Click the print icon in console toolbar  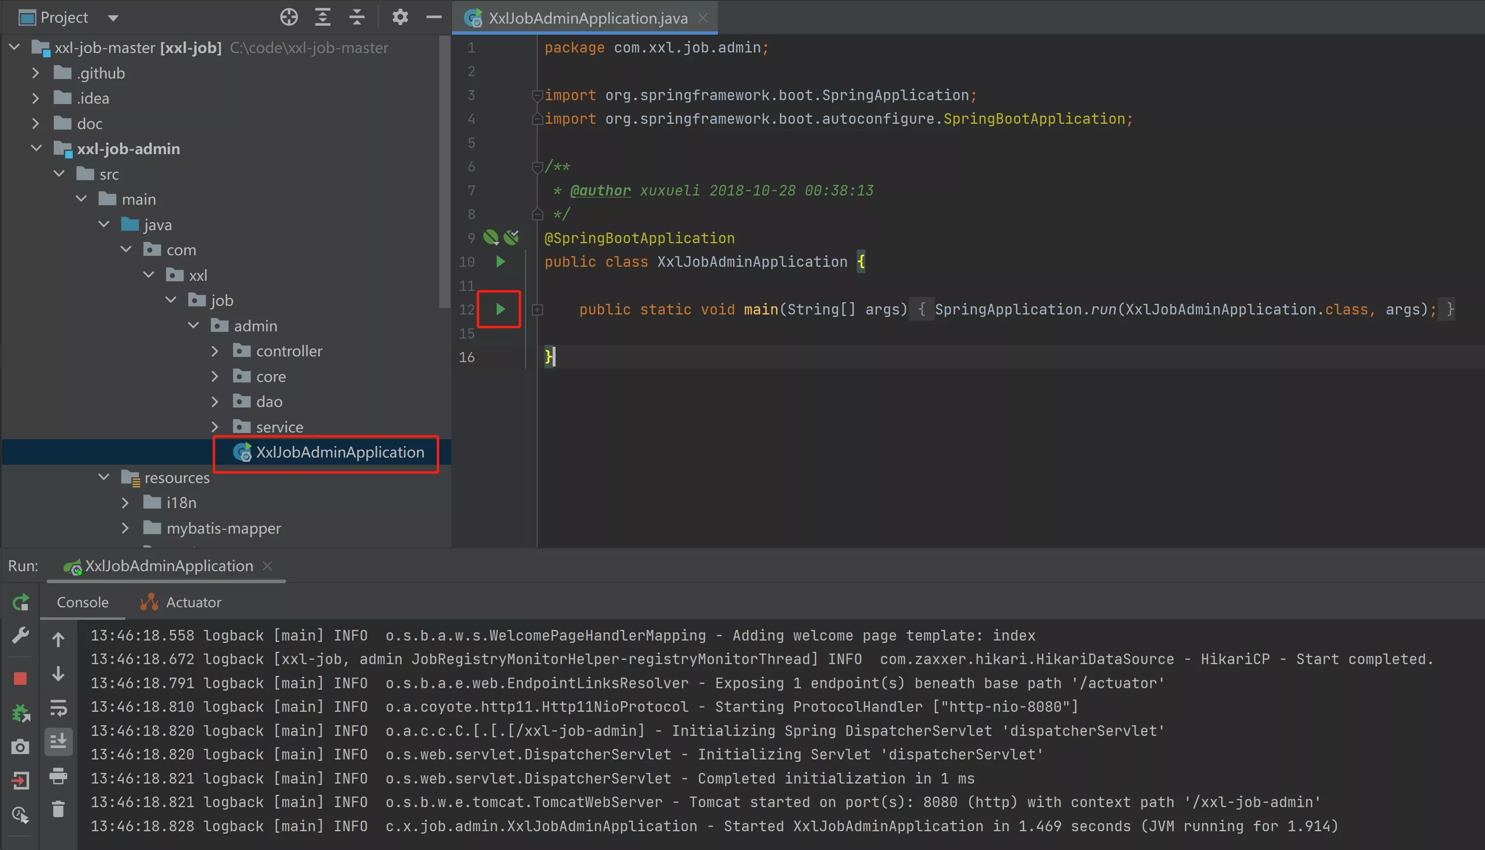tap(58, 776)
